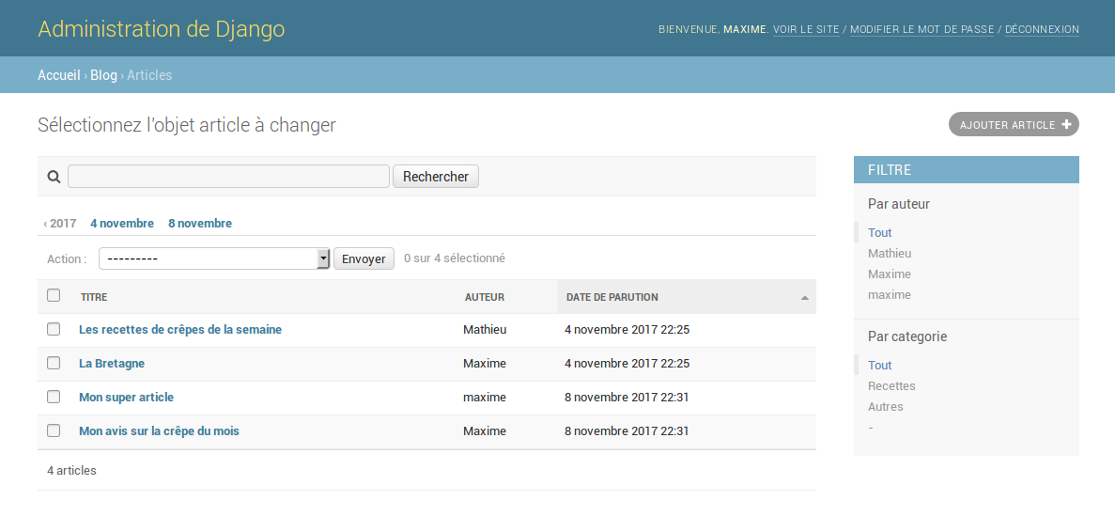Sort by Auteur column
1115x532 pixels.
pos(485,297)
